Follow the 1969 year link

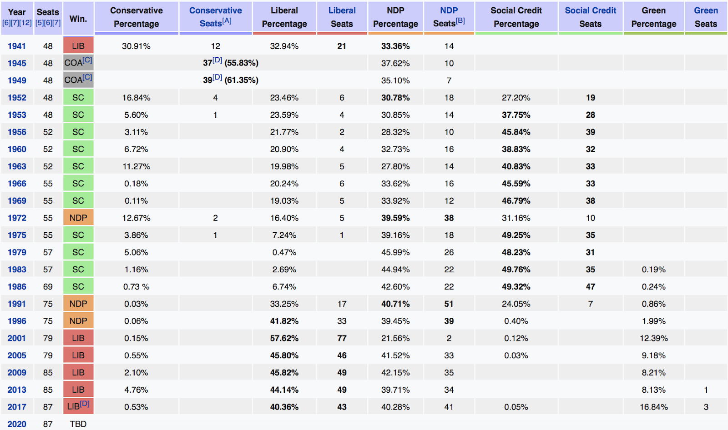coord(17,201)
